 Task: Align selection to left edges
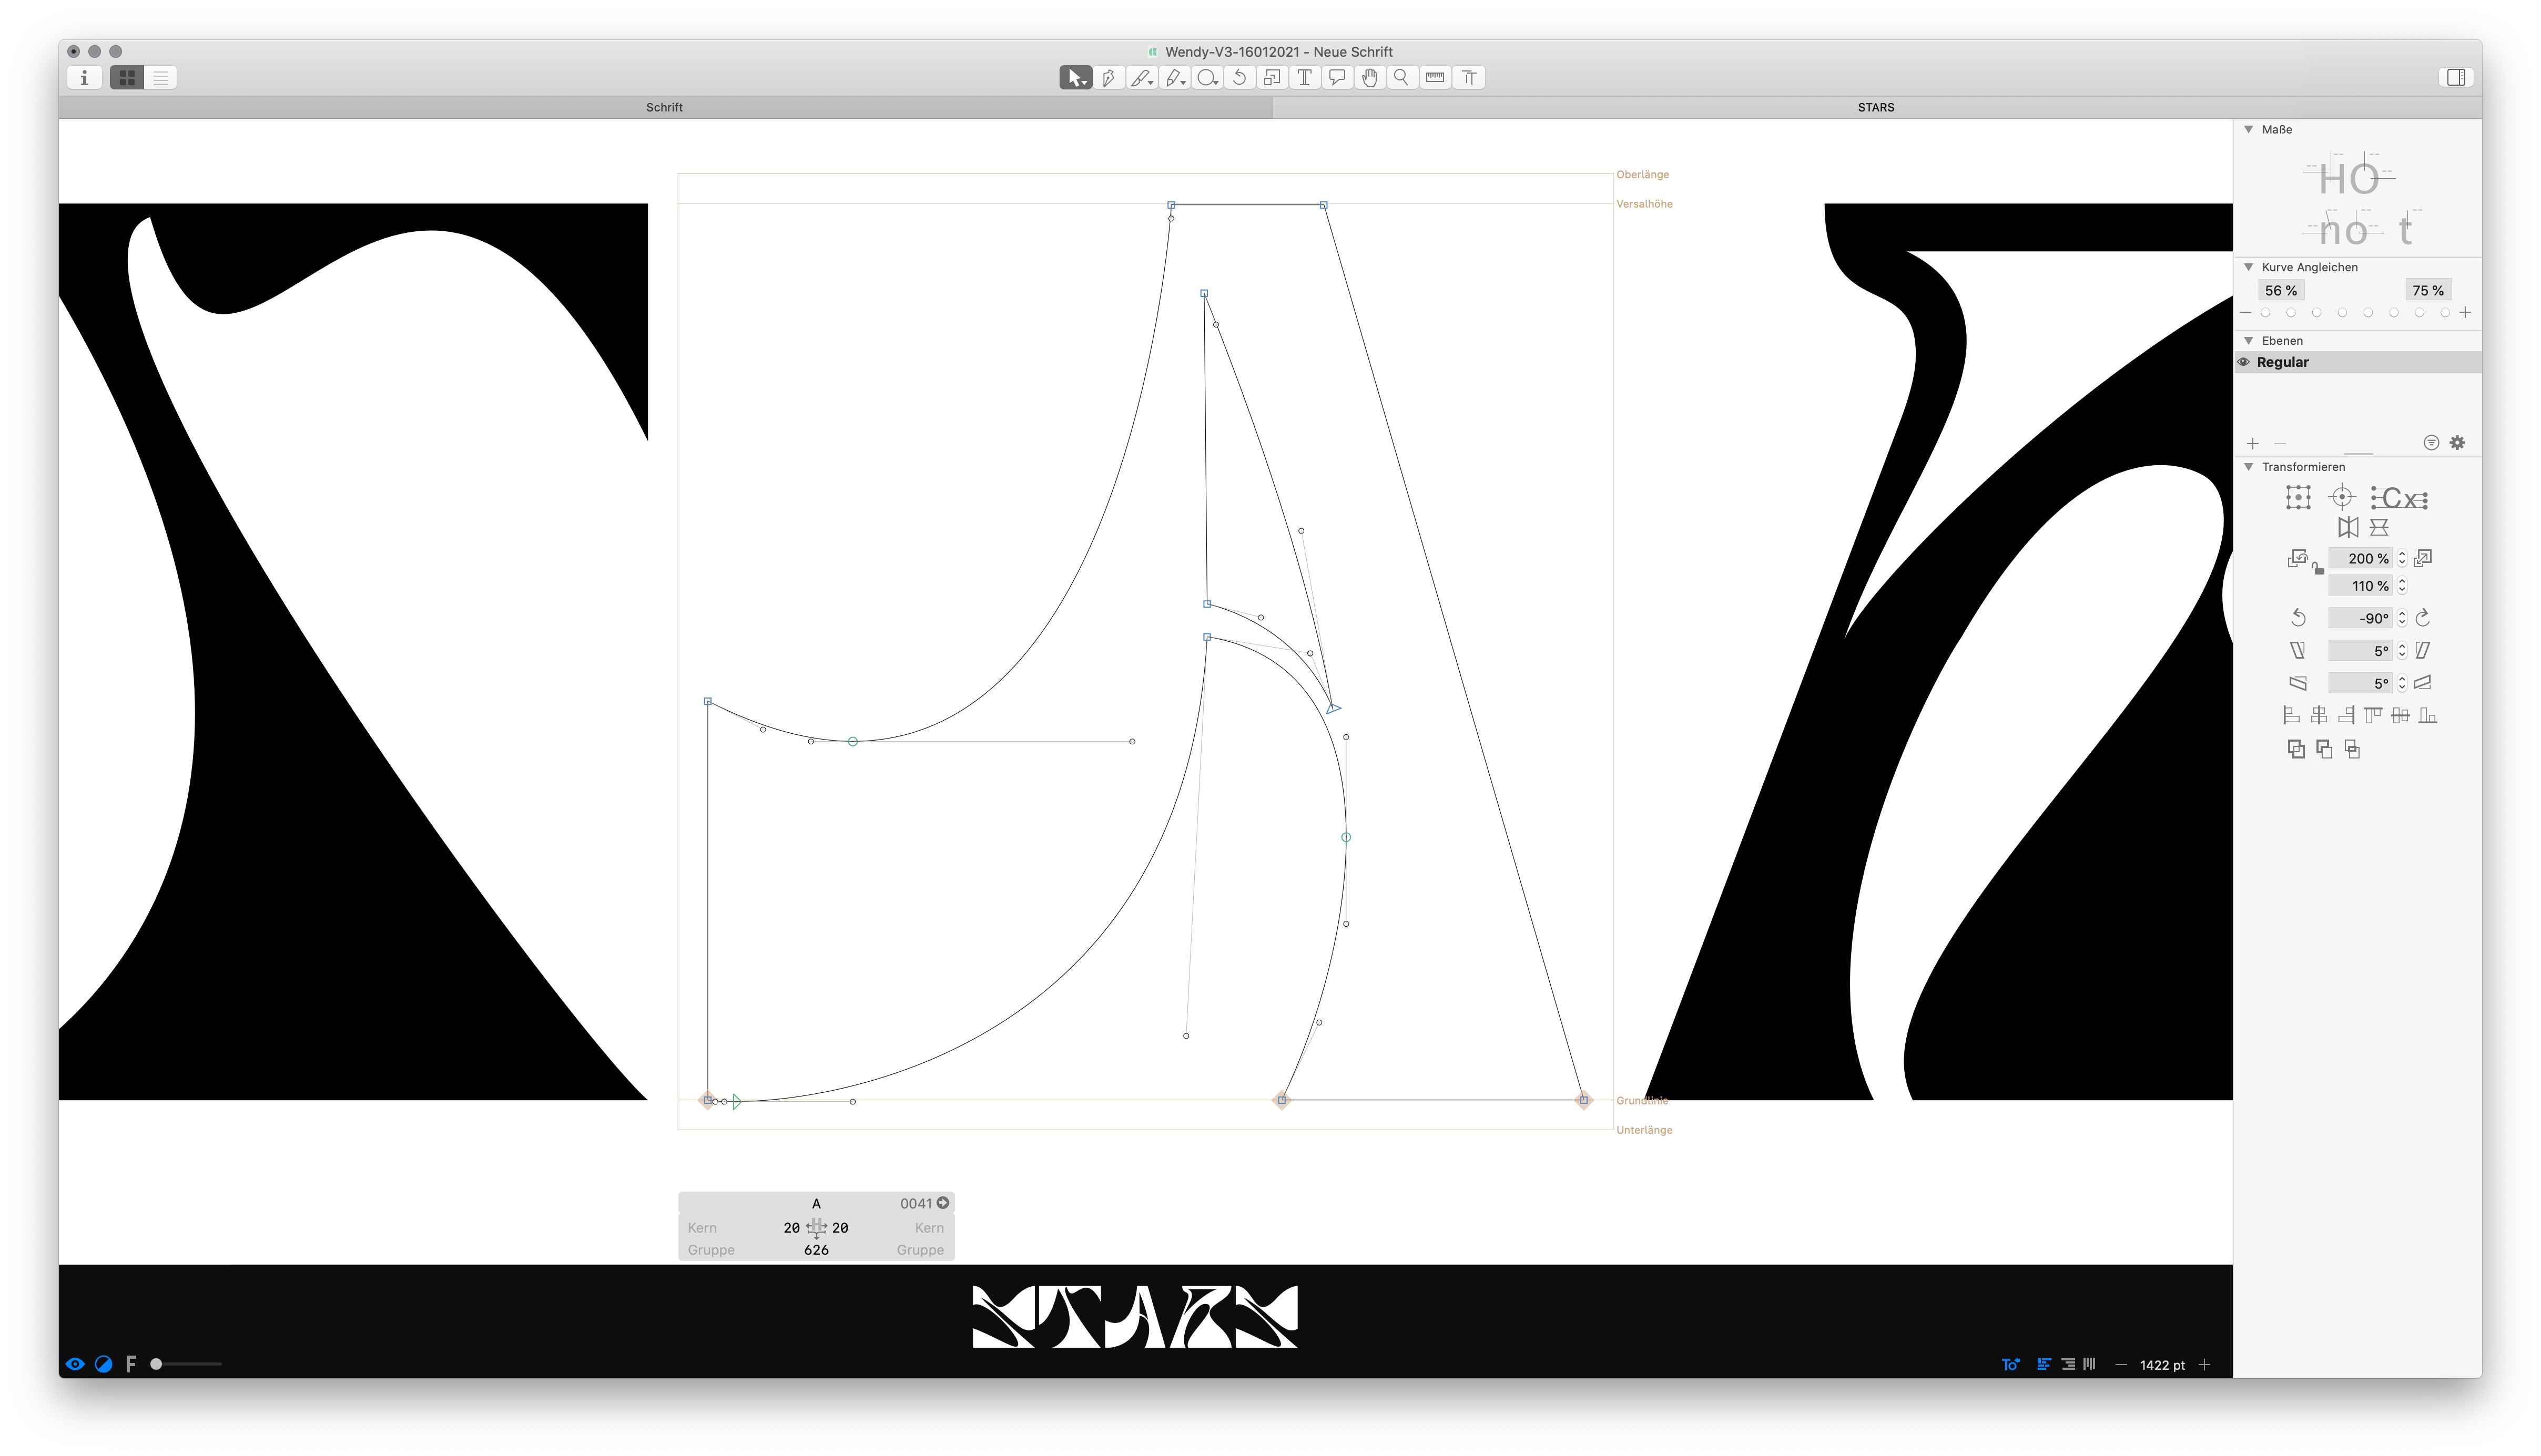pyautogui.click(x=2291, y=715)
